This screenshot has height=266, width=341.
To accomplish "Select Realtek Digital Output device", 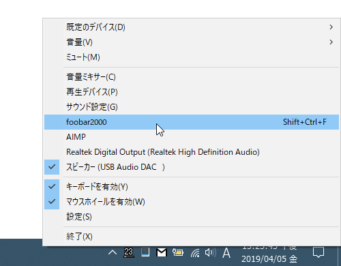I will coord(192,152).
